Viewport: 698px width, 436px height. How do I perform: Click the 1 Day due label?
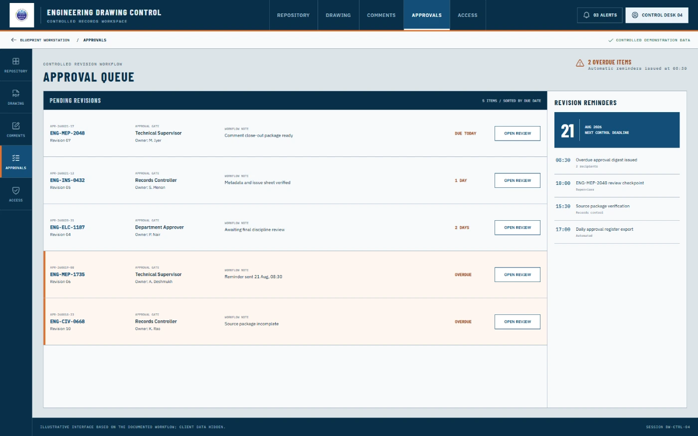click(461, 180)
